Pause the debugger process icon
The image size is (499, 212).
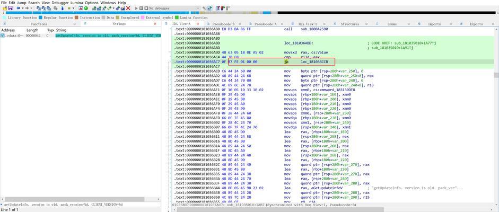click(141, 8)
